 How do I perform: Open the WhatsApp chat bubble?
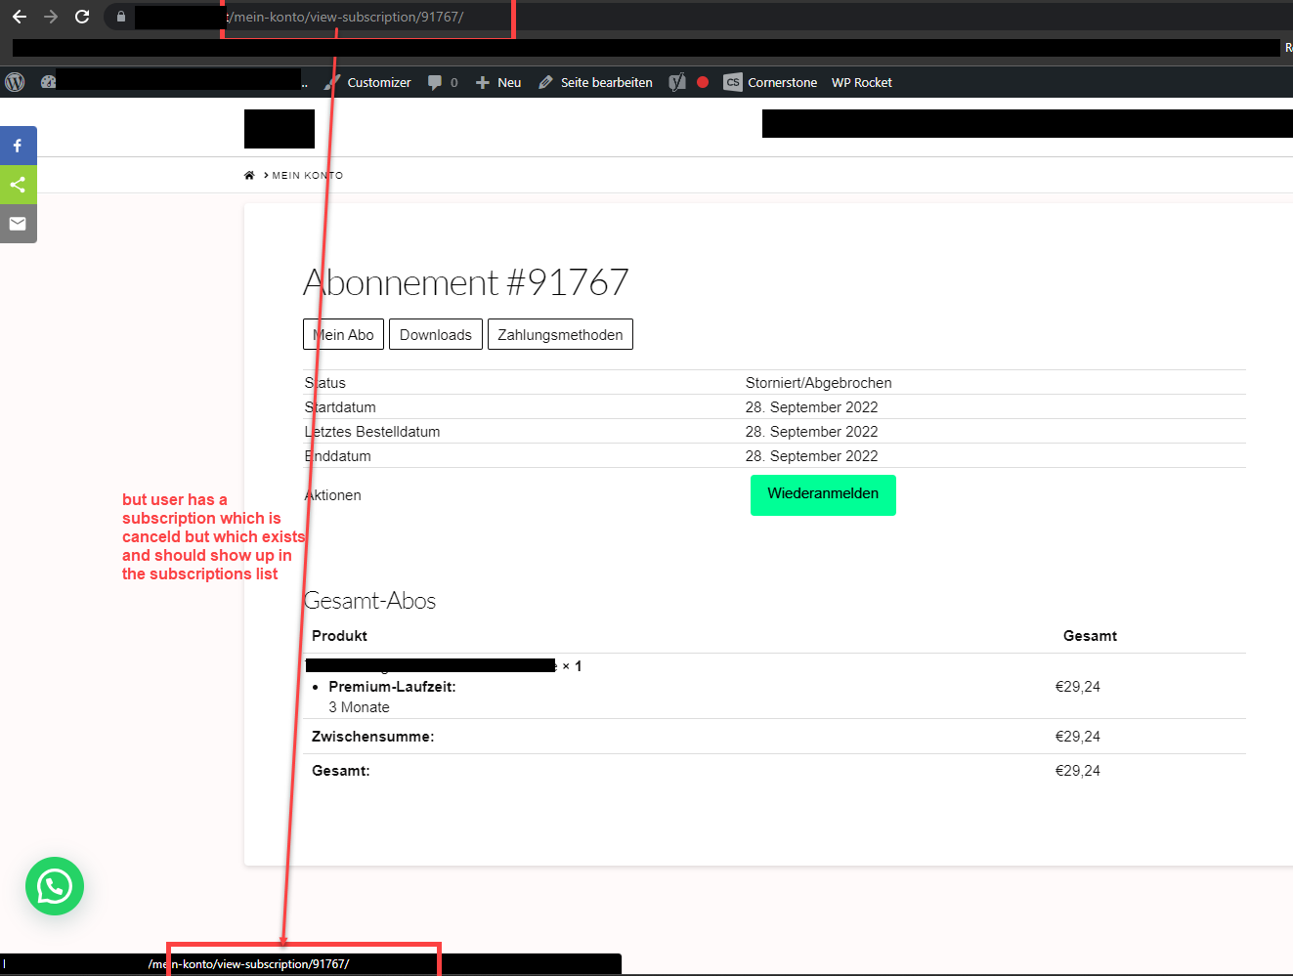tap(55, 886)
